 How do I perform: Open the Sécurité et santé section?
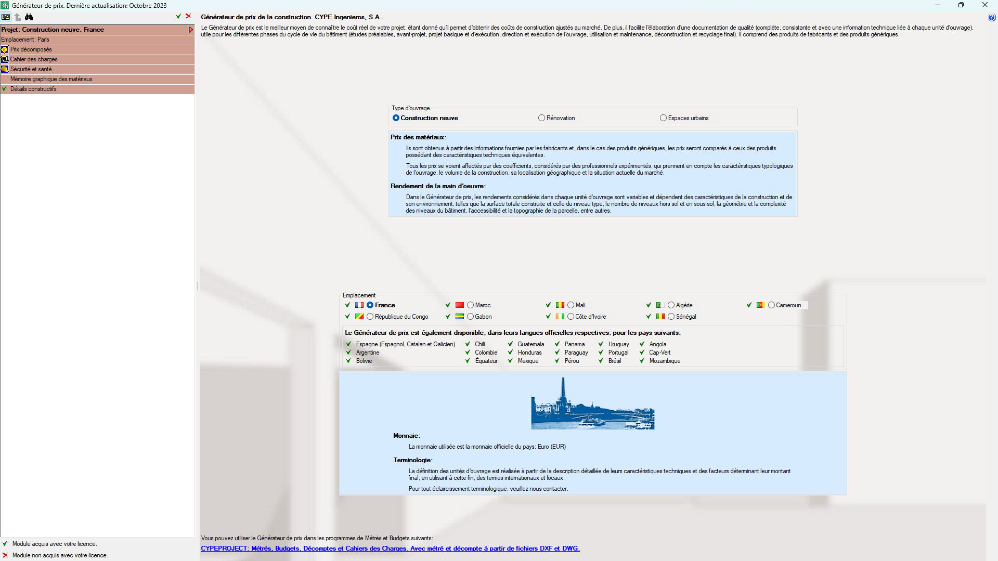(x=97, y=69)
